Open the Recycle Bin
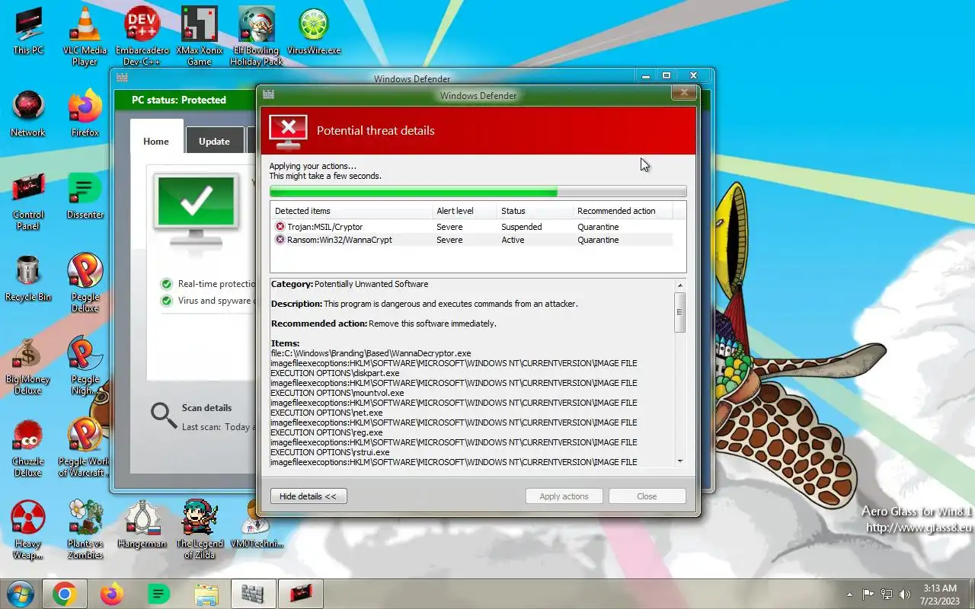975x609 pixels. [x=28, y=278]
